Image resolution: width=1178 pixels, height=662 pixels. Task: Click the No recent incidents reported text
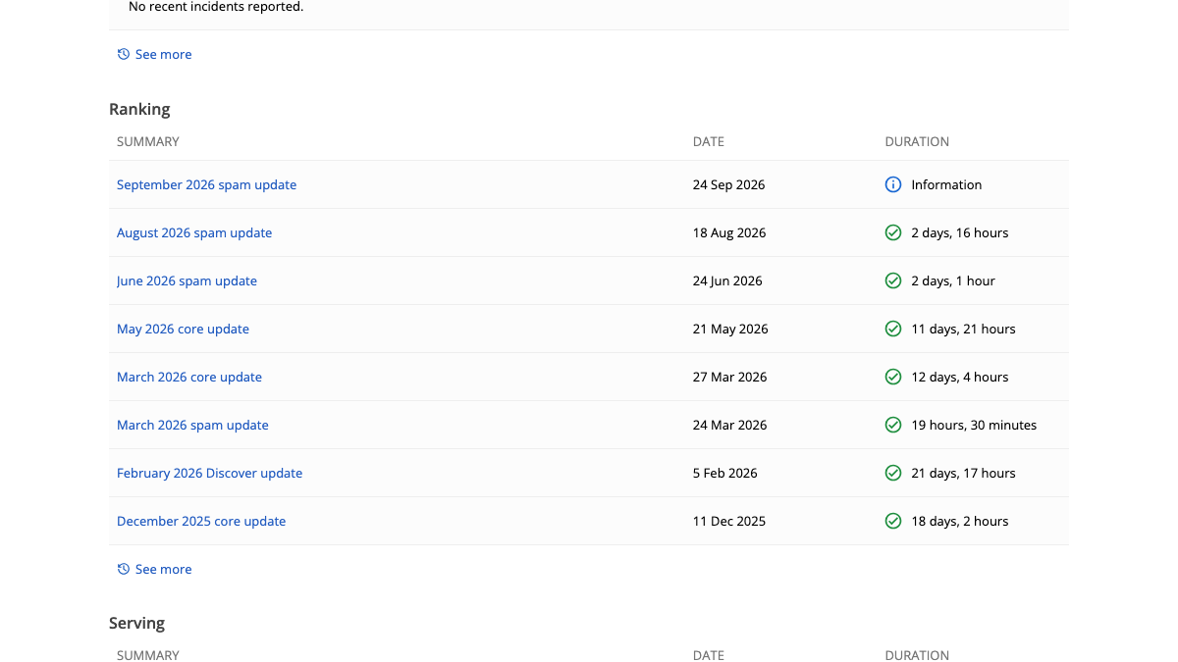(x=216, y=7)
